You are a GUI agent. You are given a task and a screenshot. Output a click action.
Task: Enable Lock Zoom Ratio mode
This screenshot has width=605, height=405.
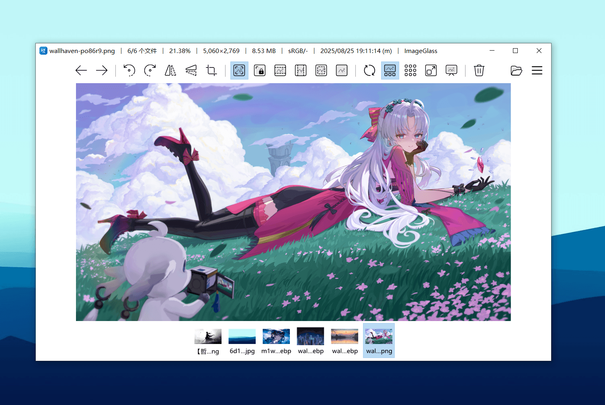tap(260, 70)
